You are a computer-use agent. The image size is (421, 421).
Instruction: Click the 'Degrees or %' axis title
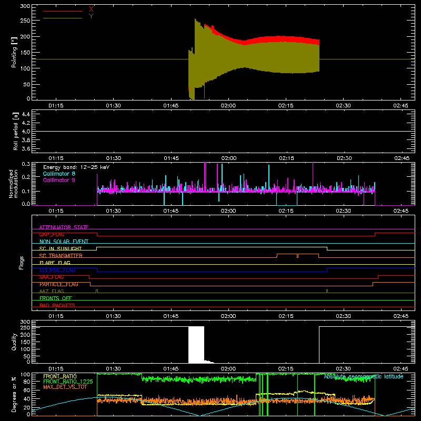tap(14, 395)
